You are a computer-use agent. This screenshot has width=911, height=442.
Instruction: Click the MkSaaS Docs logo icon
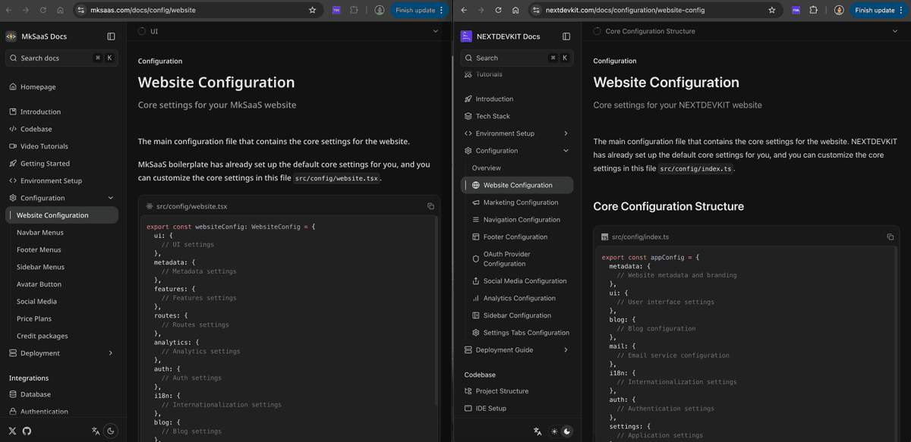coord(11,36)
